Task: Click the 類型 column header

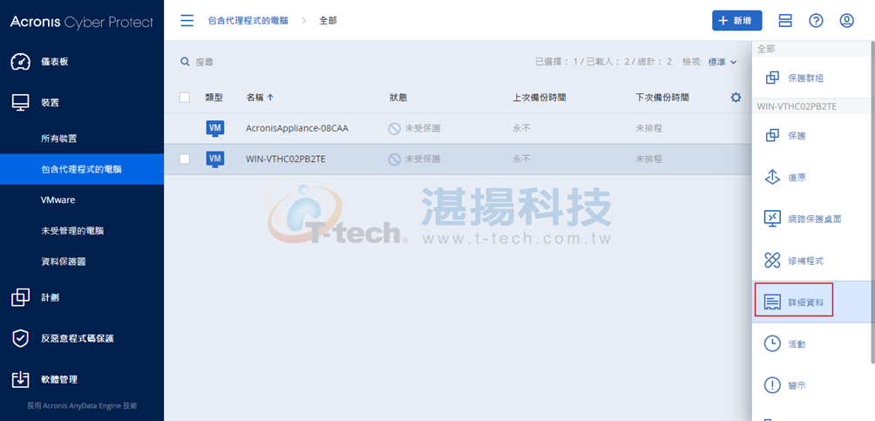Action: pos(214,98)
